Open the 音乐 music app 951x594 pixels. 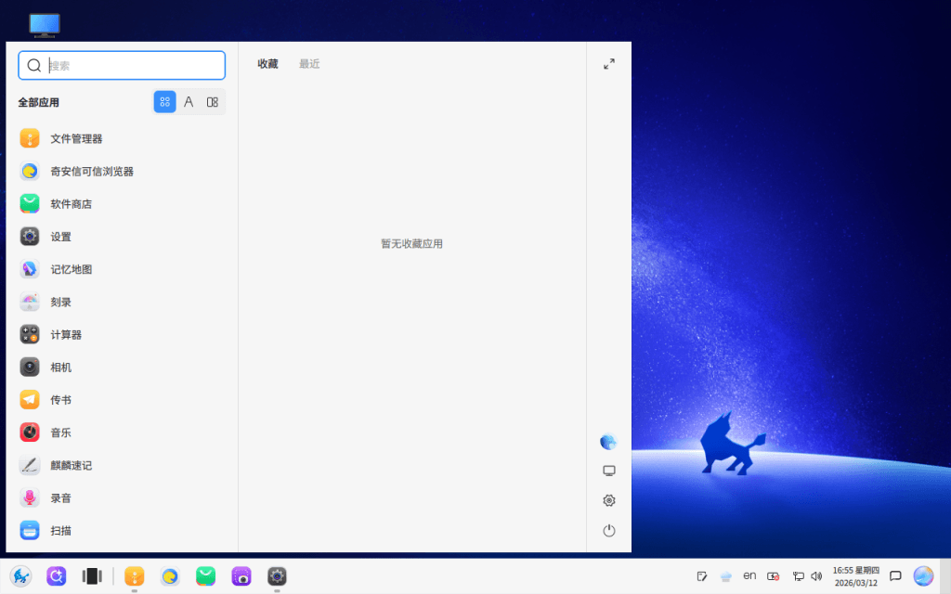[x=122, y=433]
